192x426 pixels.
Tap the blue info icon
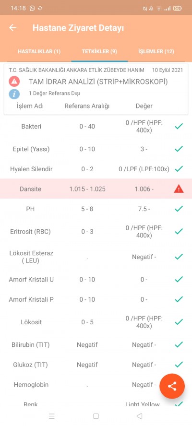pos(14,94)
